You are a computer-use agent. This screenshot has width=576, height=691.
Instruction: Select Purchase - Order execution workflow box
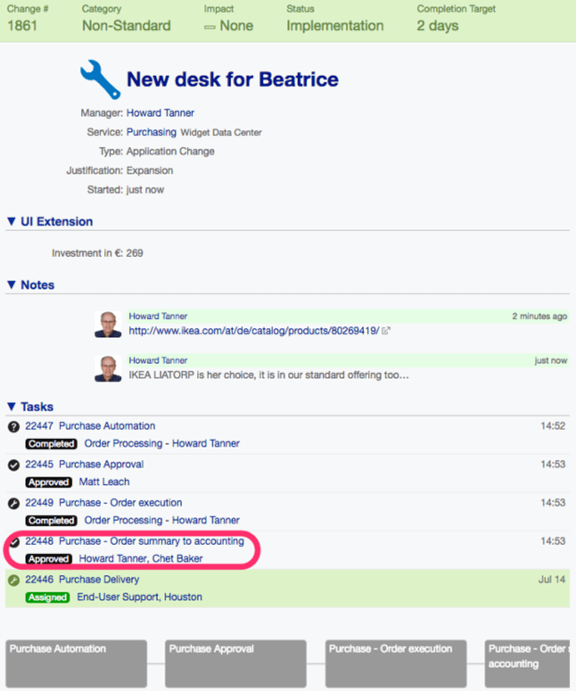click(396, 663)
